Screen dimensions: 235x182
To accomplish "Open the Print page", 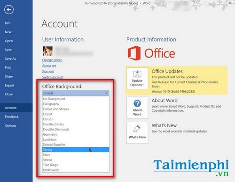I will pyautogui.click(x=8, y=67).
